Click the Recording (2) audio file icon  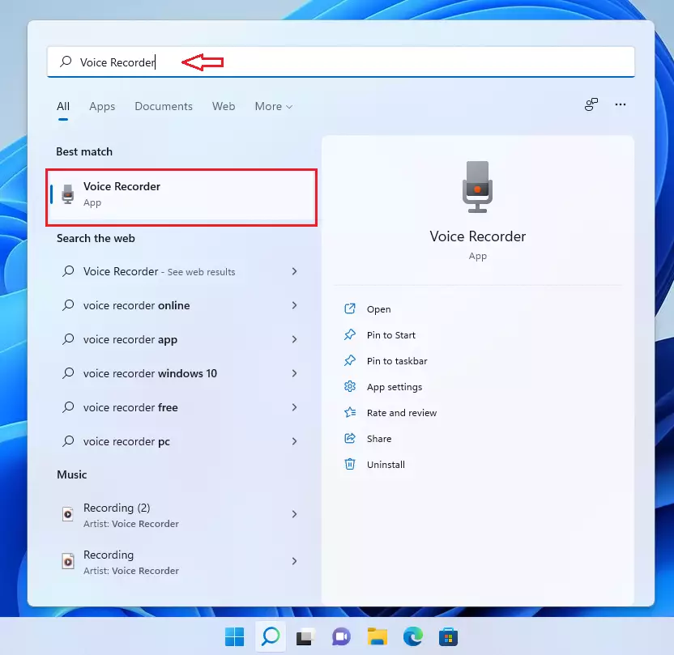click(68, 513)
